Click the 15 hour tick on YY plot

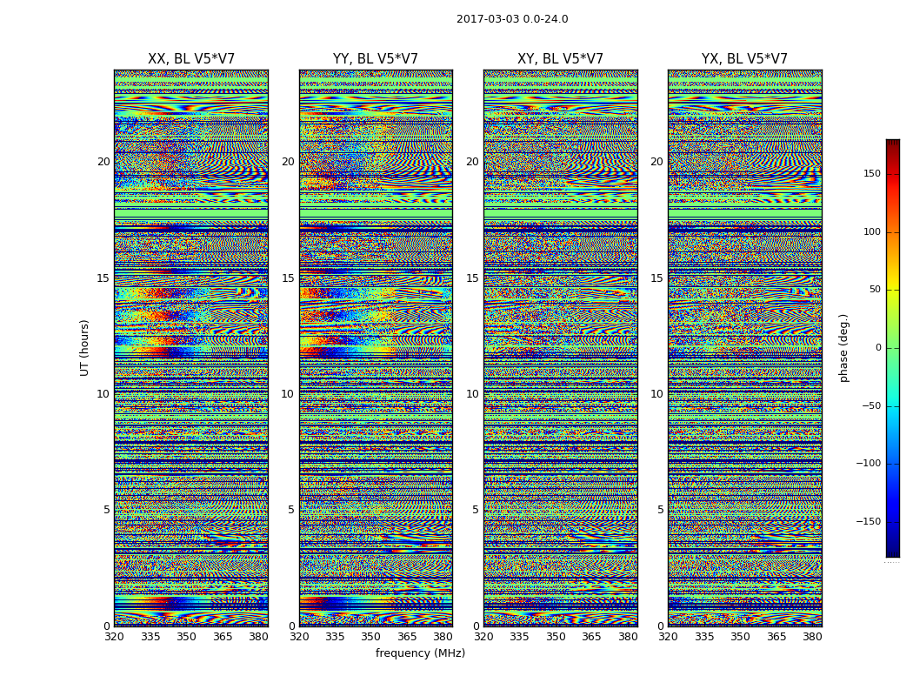pos(288,278)
